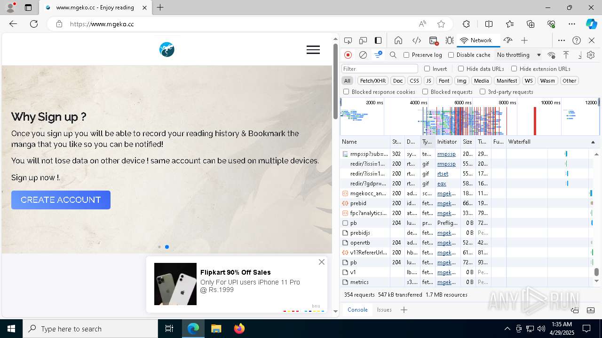
Task: Check Hide extension URLs
Action: (514, 69)
